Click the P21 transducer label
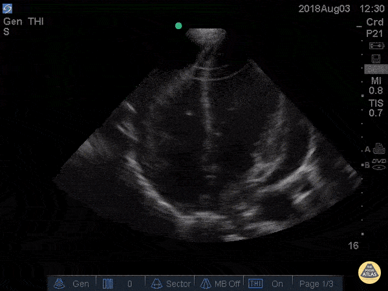 click(x=374, y=33)
